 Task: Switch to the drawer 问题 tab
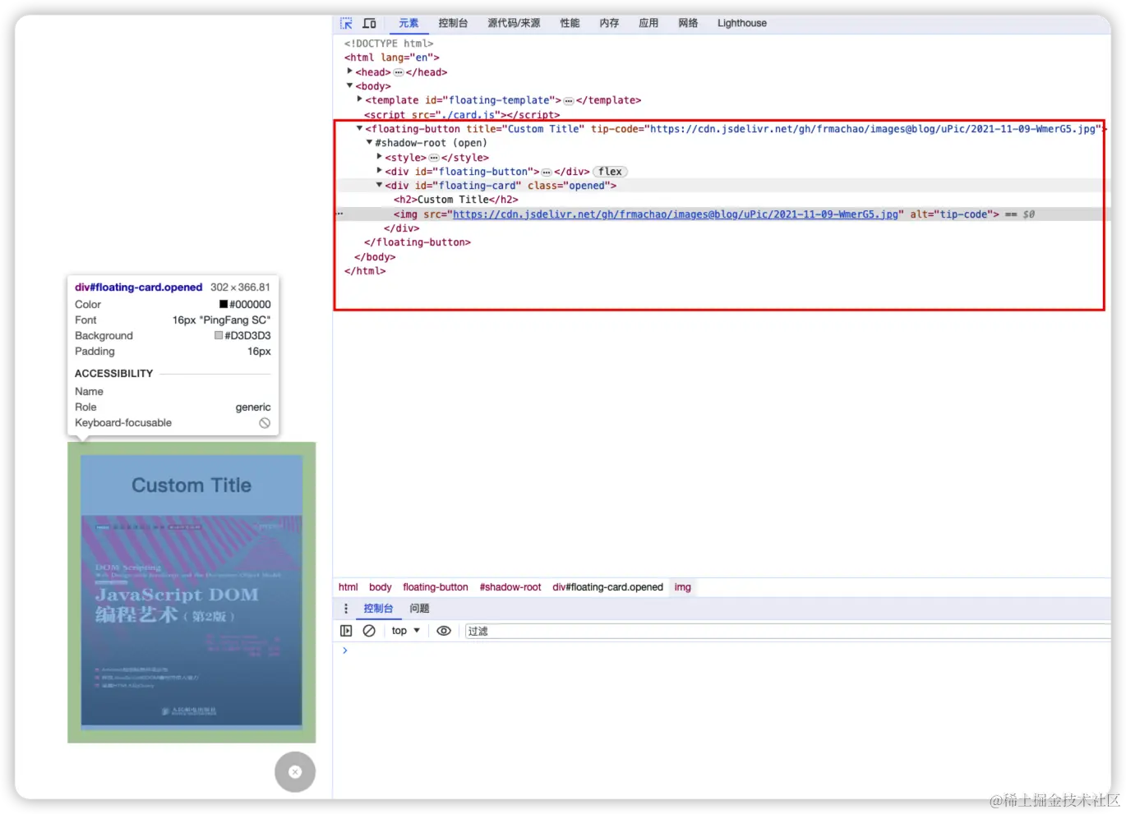pyautogui.click(x=419, y=609)
